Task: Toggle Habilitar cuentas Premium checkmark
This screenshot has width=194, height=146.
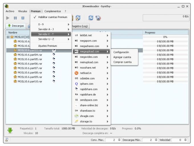Action: (35, 17)
